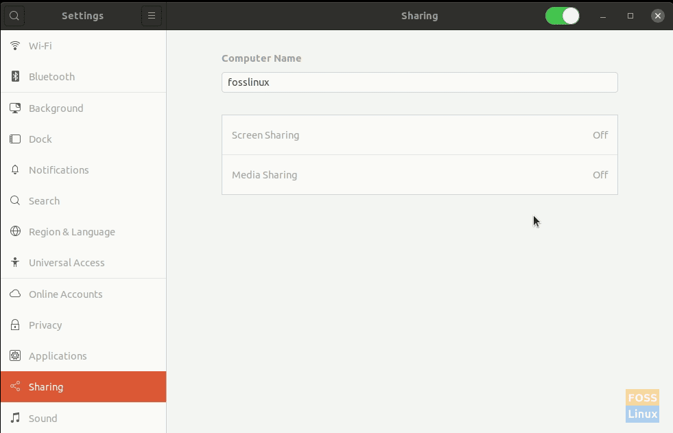Select the Notifications bell icon
The height and width of the screenshot is (433, 673).
14,169
